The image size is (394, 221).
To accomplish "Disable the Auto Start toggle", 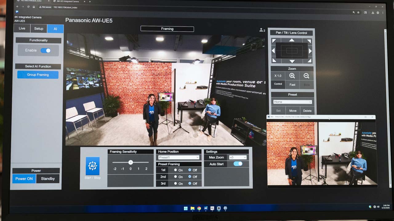I will point(238,164).
